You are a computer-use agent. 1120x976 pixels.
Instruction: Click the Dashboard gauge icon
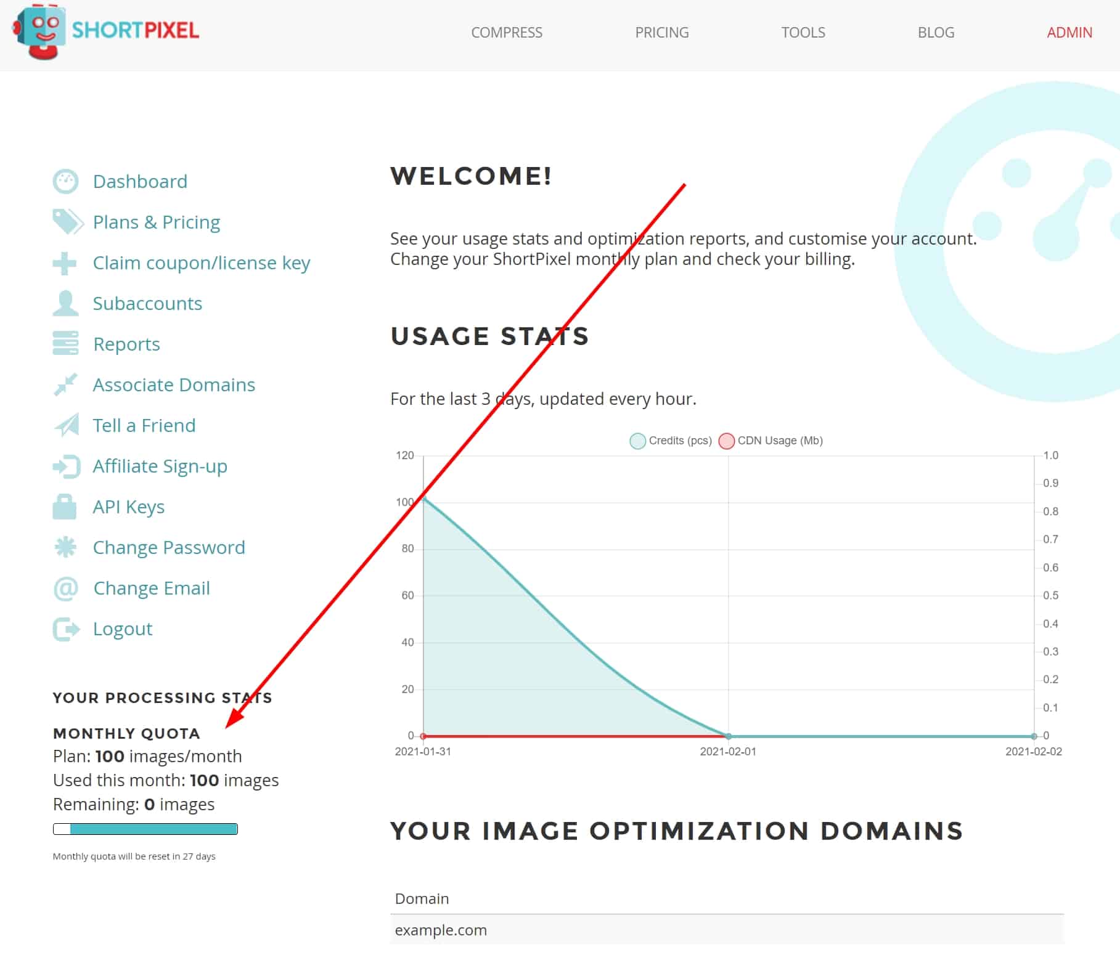[x=65, y=182]
